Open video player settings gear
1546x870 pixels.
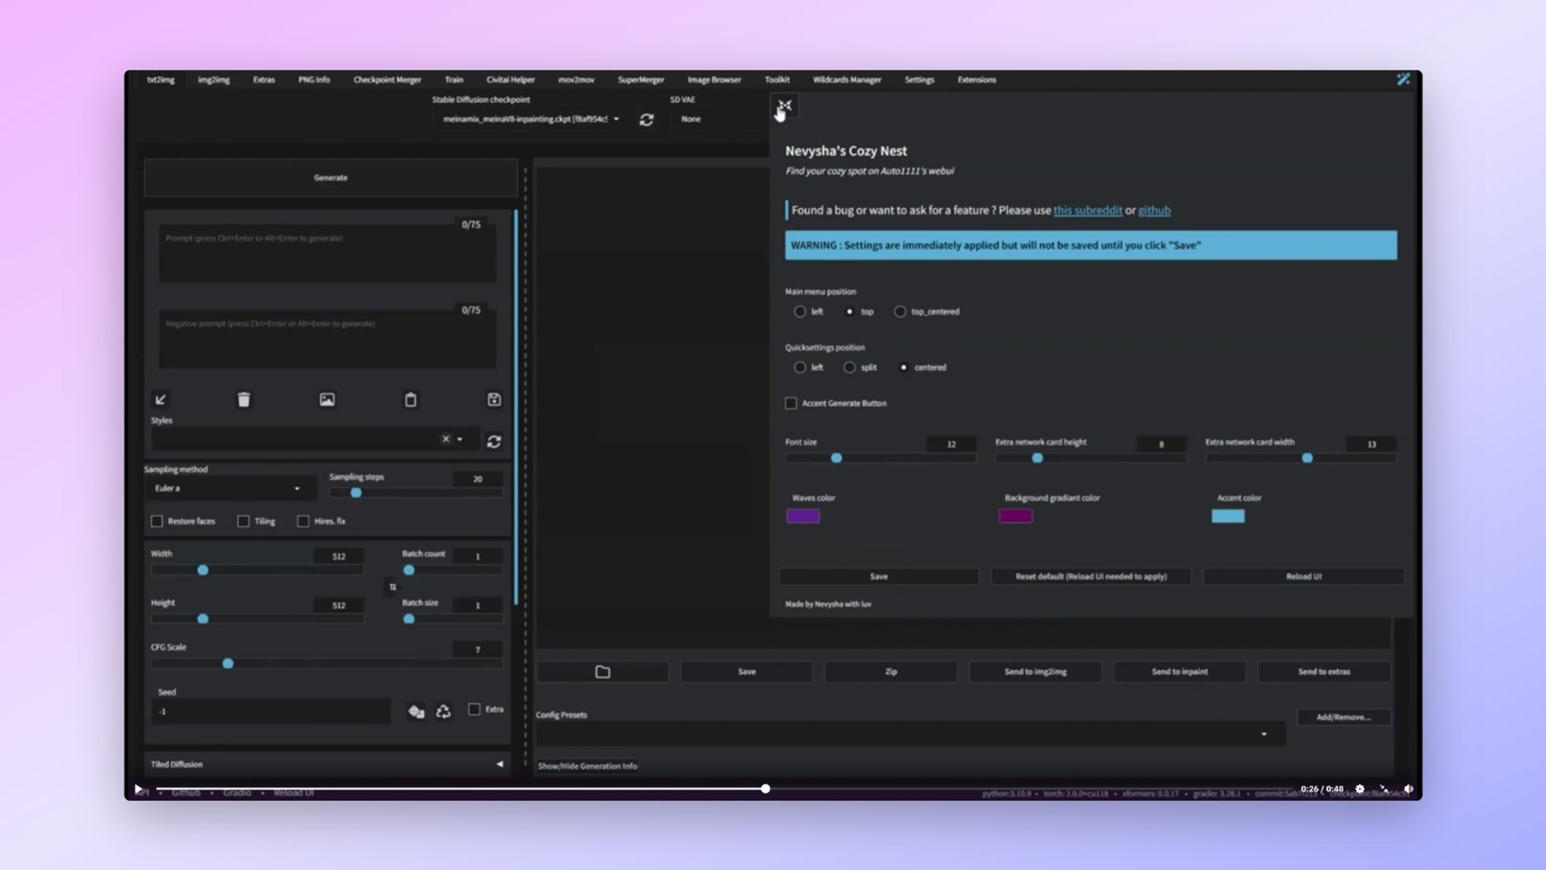coord(1360,789)
